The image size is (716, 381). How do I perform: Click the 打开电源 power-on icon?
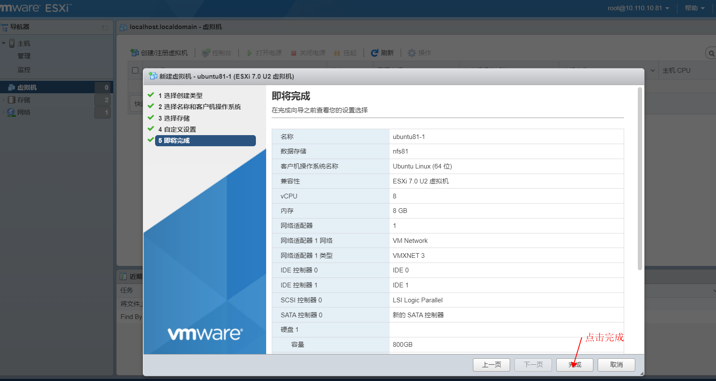(x=249, y=53)
